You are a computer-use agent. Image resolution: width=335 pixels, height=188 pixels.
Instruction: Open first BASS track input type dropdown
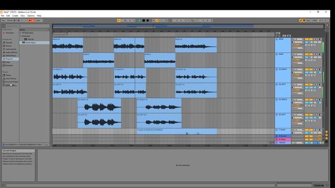click(298, 39)
